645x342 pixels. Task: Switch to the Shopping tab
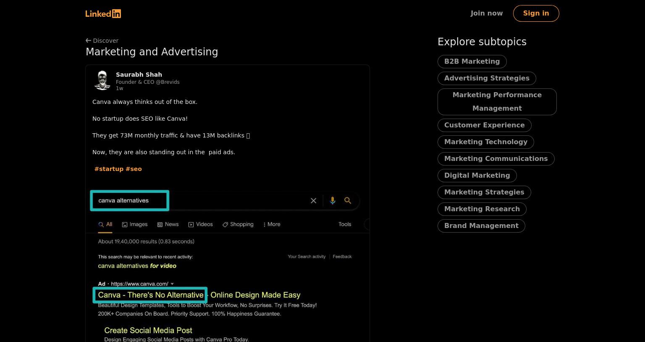tap(238, 225)
